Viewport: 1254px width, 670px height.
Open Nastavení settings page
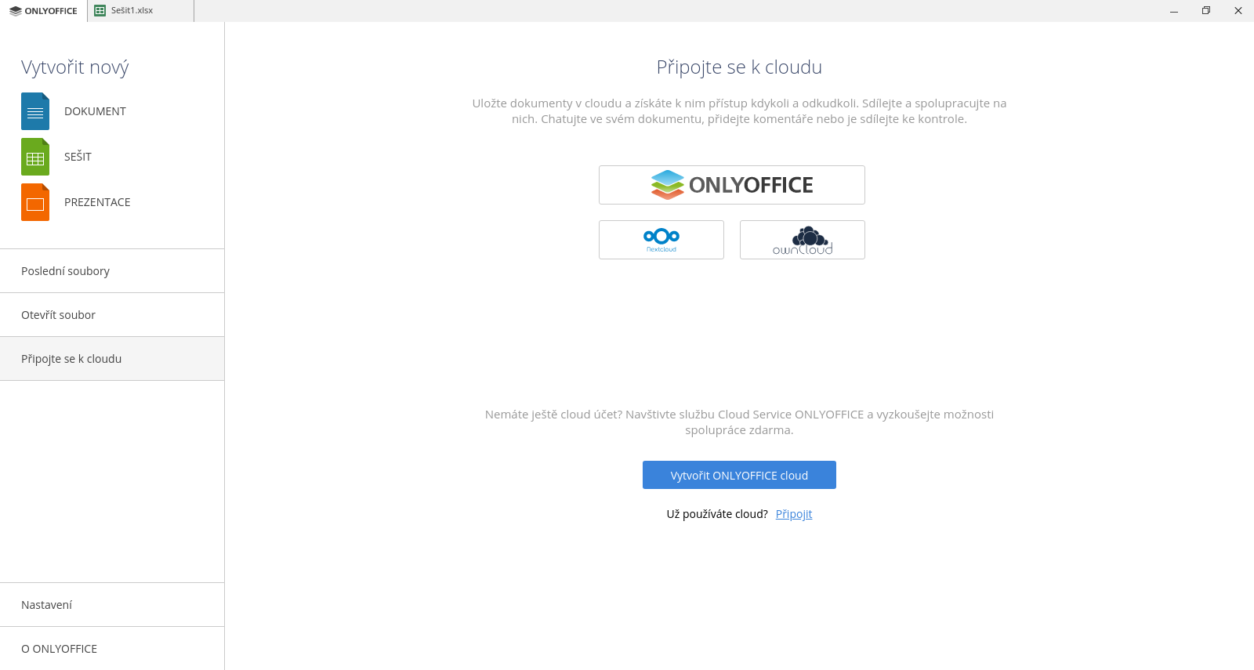tap(112, 605)
